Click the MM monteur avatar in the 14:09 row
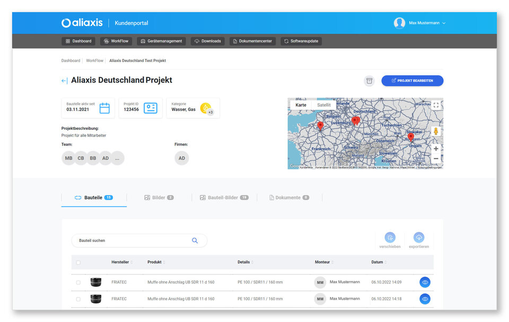 pos(320,282)
